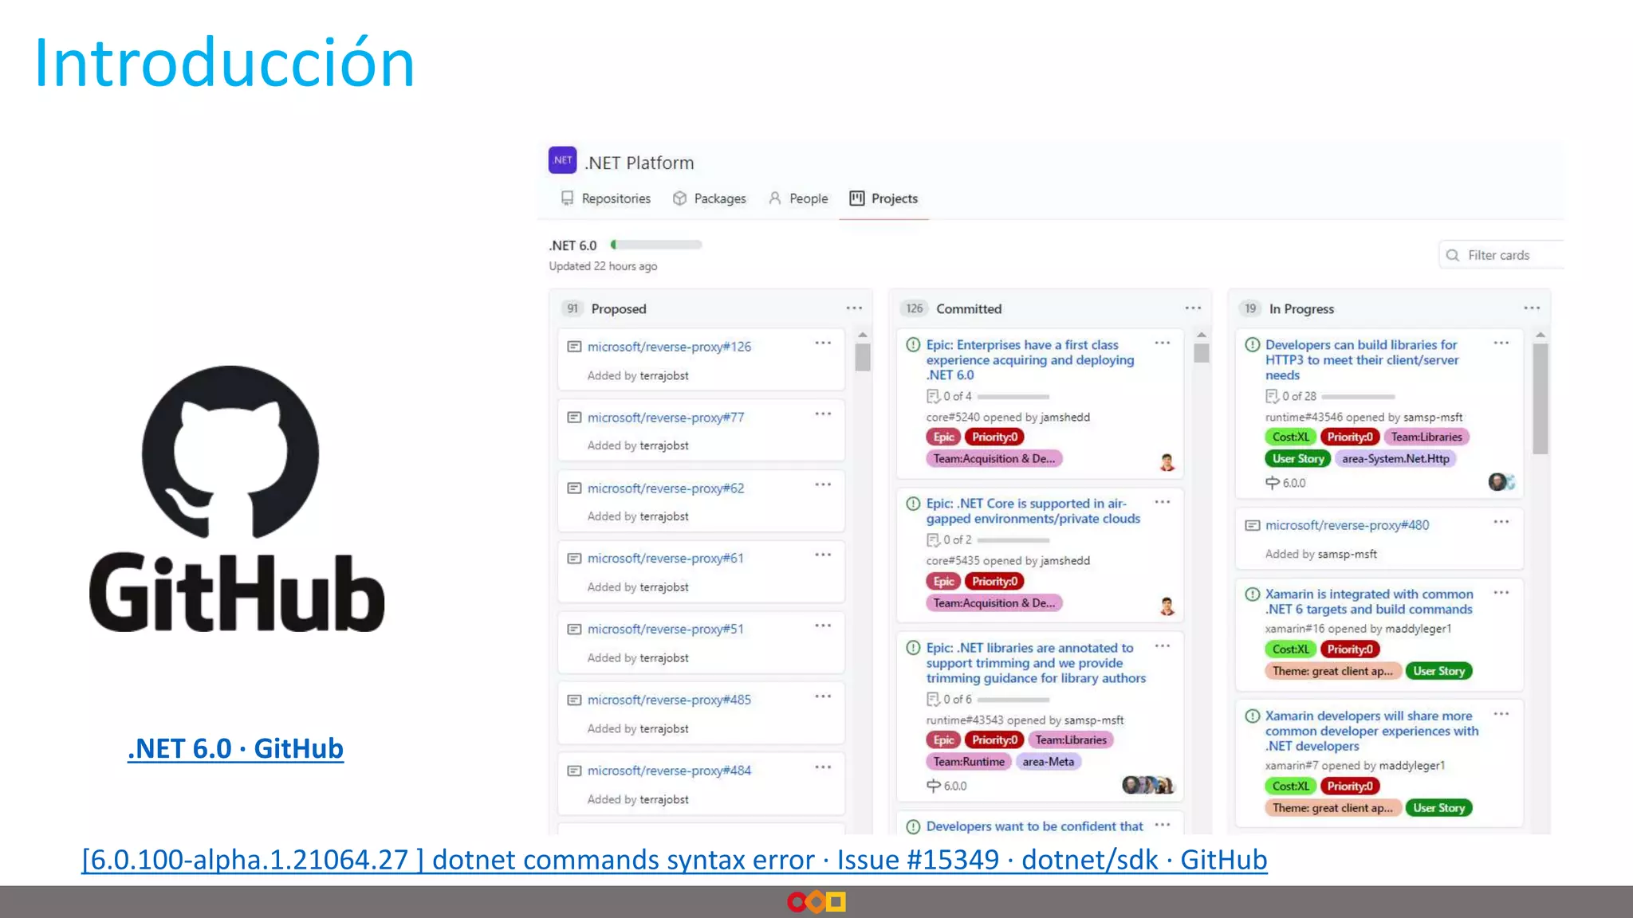
Task: Click open-issue icon on air-gapped environments epic
Action: click(913, 503)
